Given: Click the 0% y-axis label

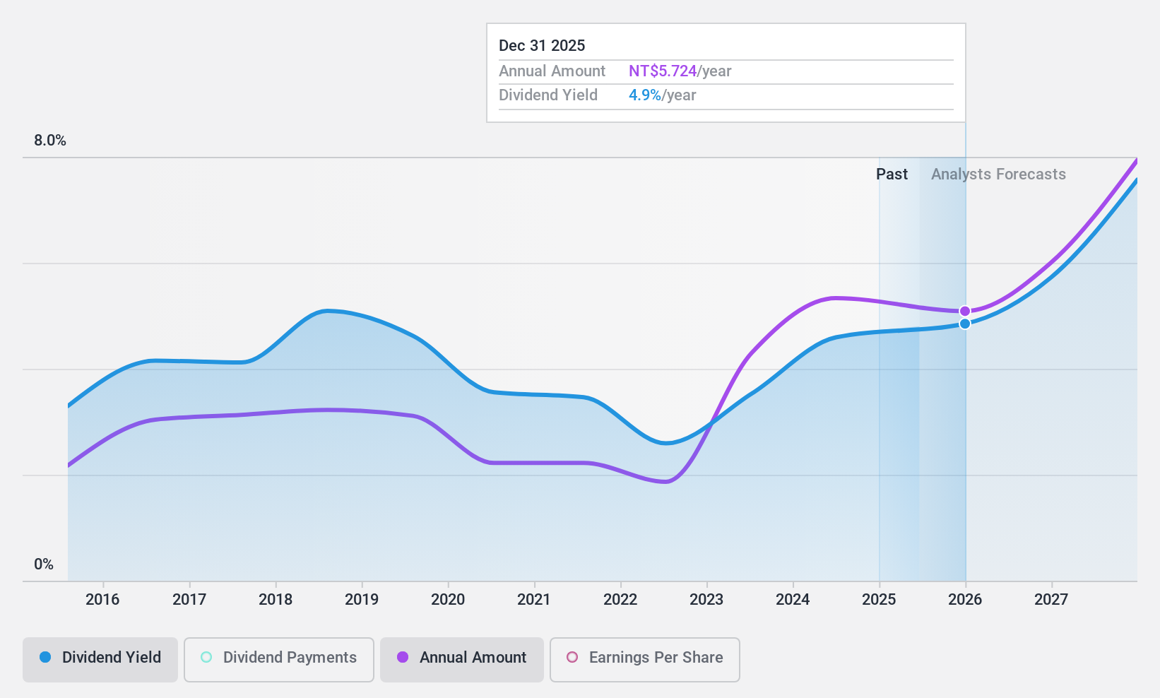Looking at the screenshot, I should (44, 564).
